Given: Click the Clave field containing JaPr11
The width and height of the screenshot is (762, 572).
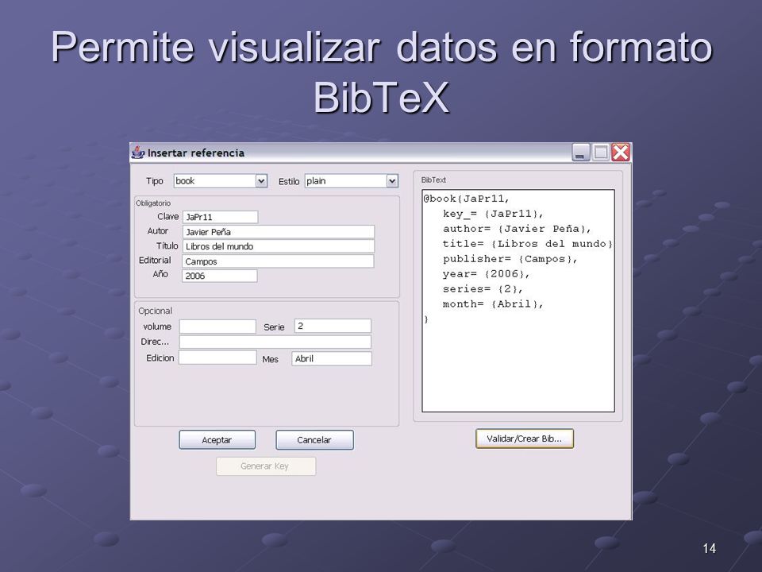Looking at the screenshot, I should (220, 217).
